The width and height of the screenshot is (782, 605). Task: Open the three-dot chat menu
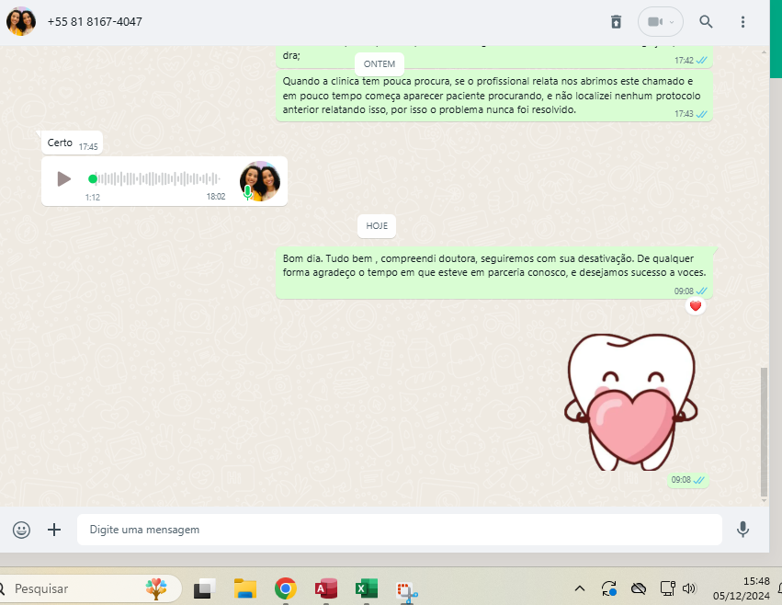pyautogui.click(x=742, y=22)
